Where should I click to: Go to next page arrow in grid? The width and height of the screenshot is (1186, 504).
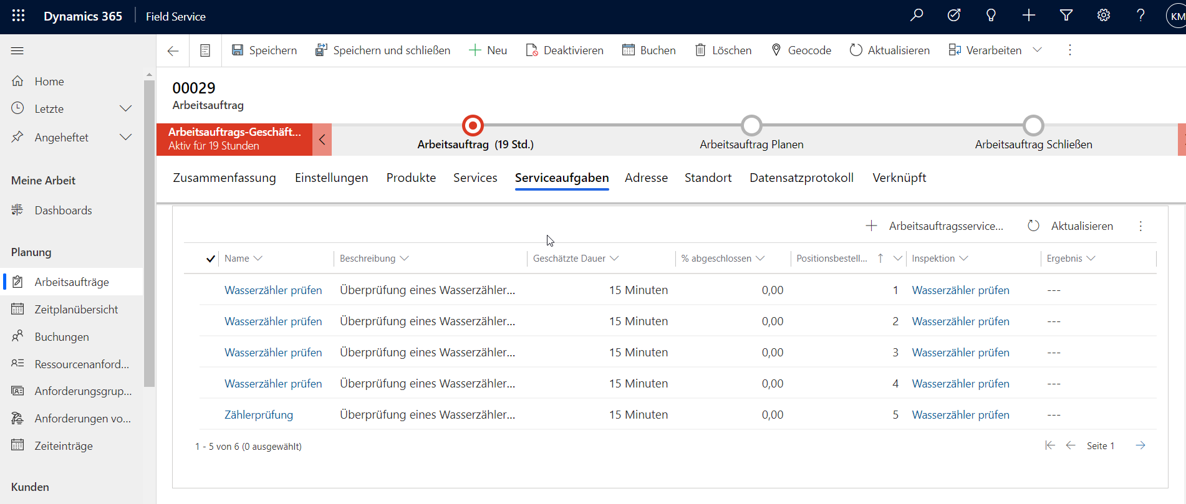click(x=1140, y=445)
